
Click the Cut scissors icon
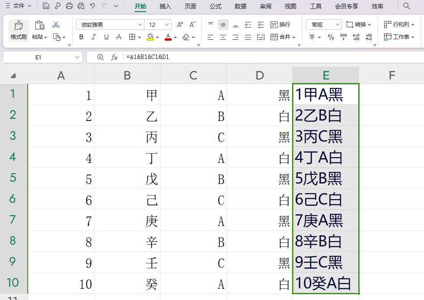(x=55, y=24)
